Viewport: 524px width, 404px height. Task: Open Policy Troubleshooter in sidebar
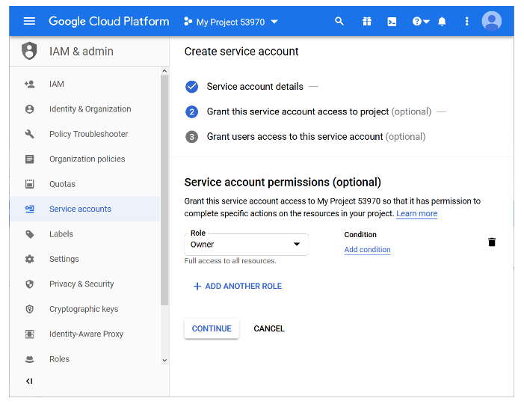pyautogui.click(x=88, y=134)
